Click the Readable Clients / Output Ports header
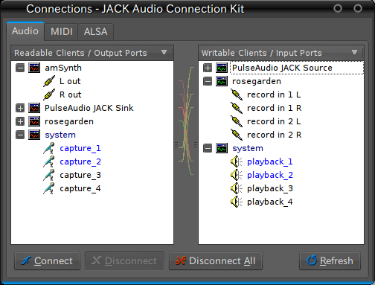Viewport: 375px width, 285px height. click(x=92, y=53)
